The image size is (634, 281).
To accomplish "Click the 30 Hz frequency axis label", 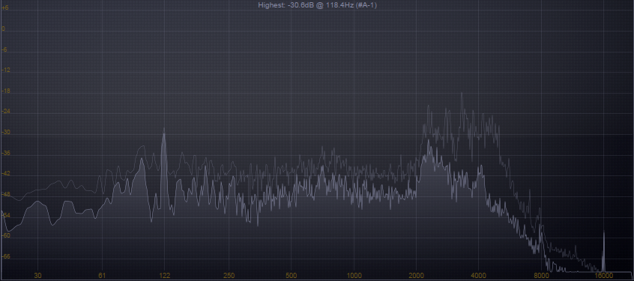I will (x=37, y=276).
